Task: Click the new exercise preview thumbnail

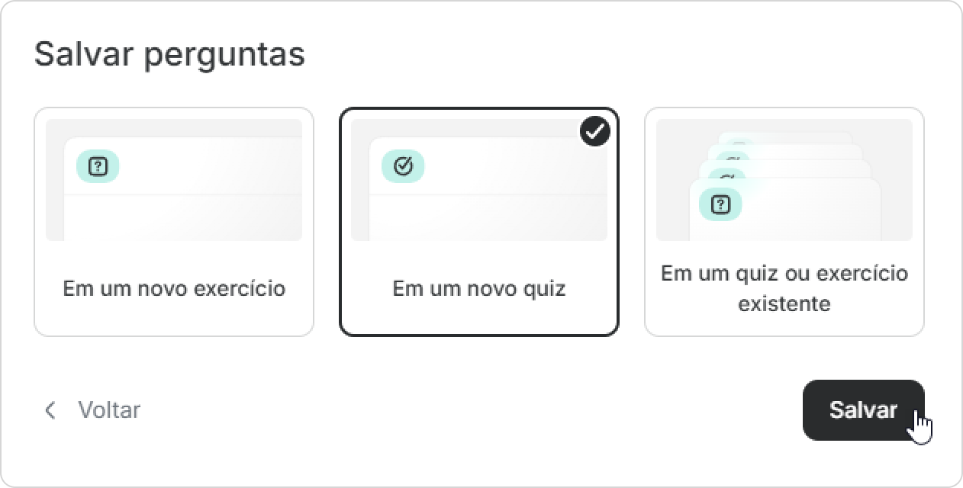Action: point(174,180)
